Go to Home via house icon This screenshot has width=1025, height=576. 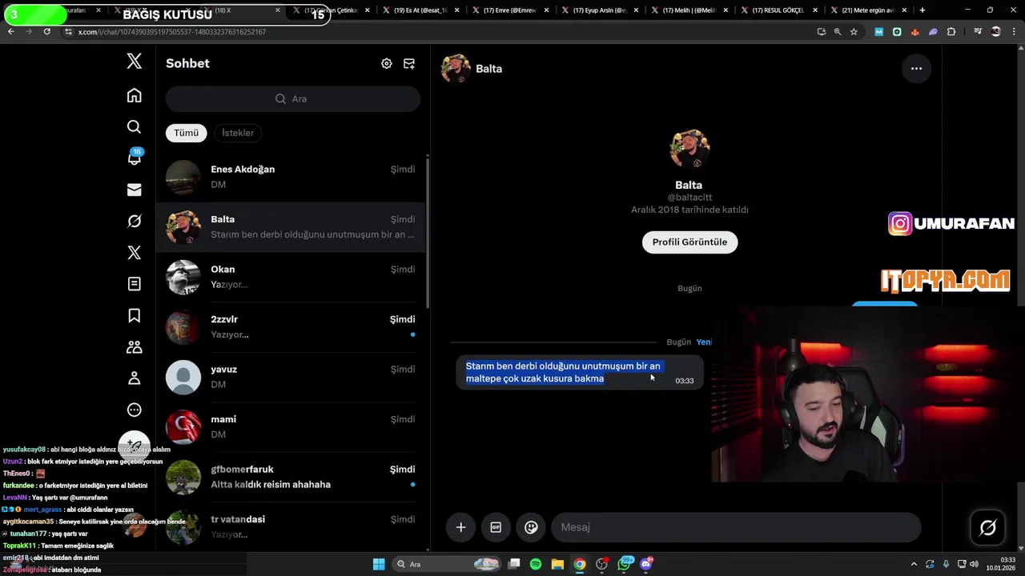(x=134, y=95)
